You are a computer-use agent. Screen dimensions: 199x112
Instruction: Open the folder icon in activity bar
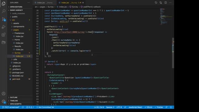(3, 42)
